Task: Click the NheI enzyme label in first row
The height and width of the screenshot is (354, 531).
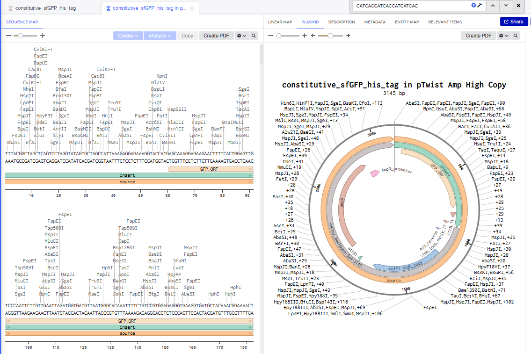Action: pyautogui.click(x=29, y=89)
